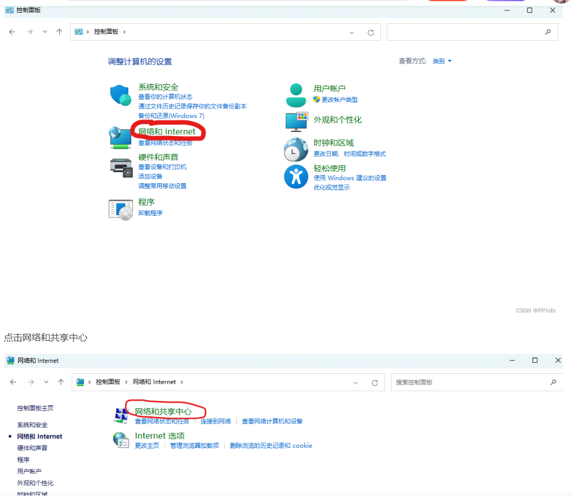Open 调整常用移动设置 link
This screenshot has height=503, width=572.
[x=163, y=186]
